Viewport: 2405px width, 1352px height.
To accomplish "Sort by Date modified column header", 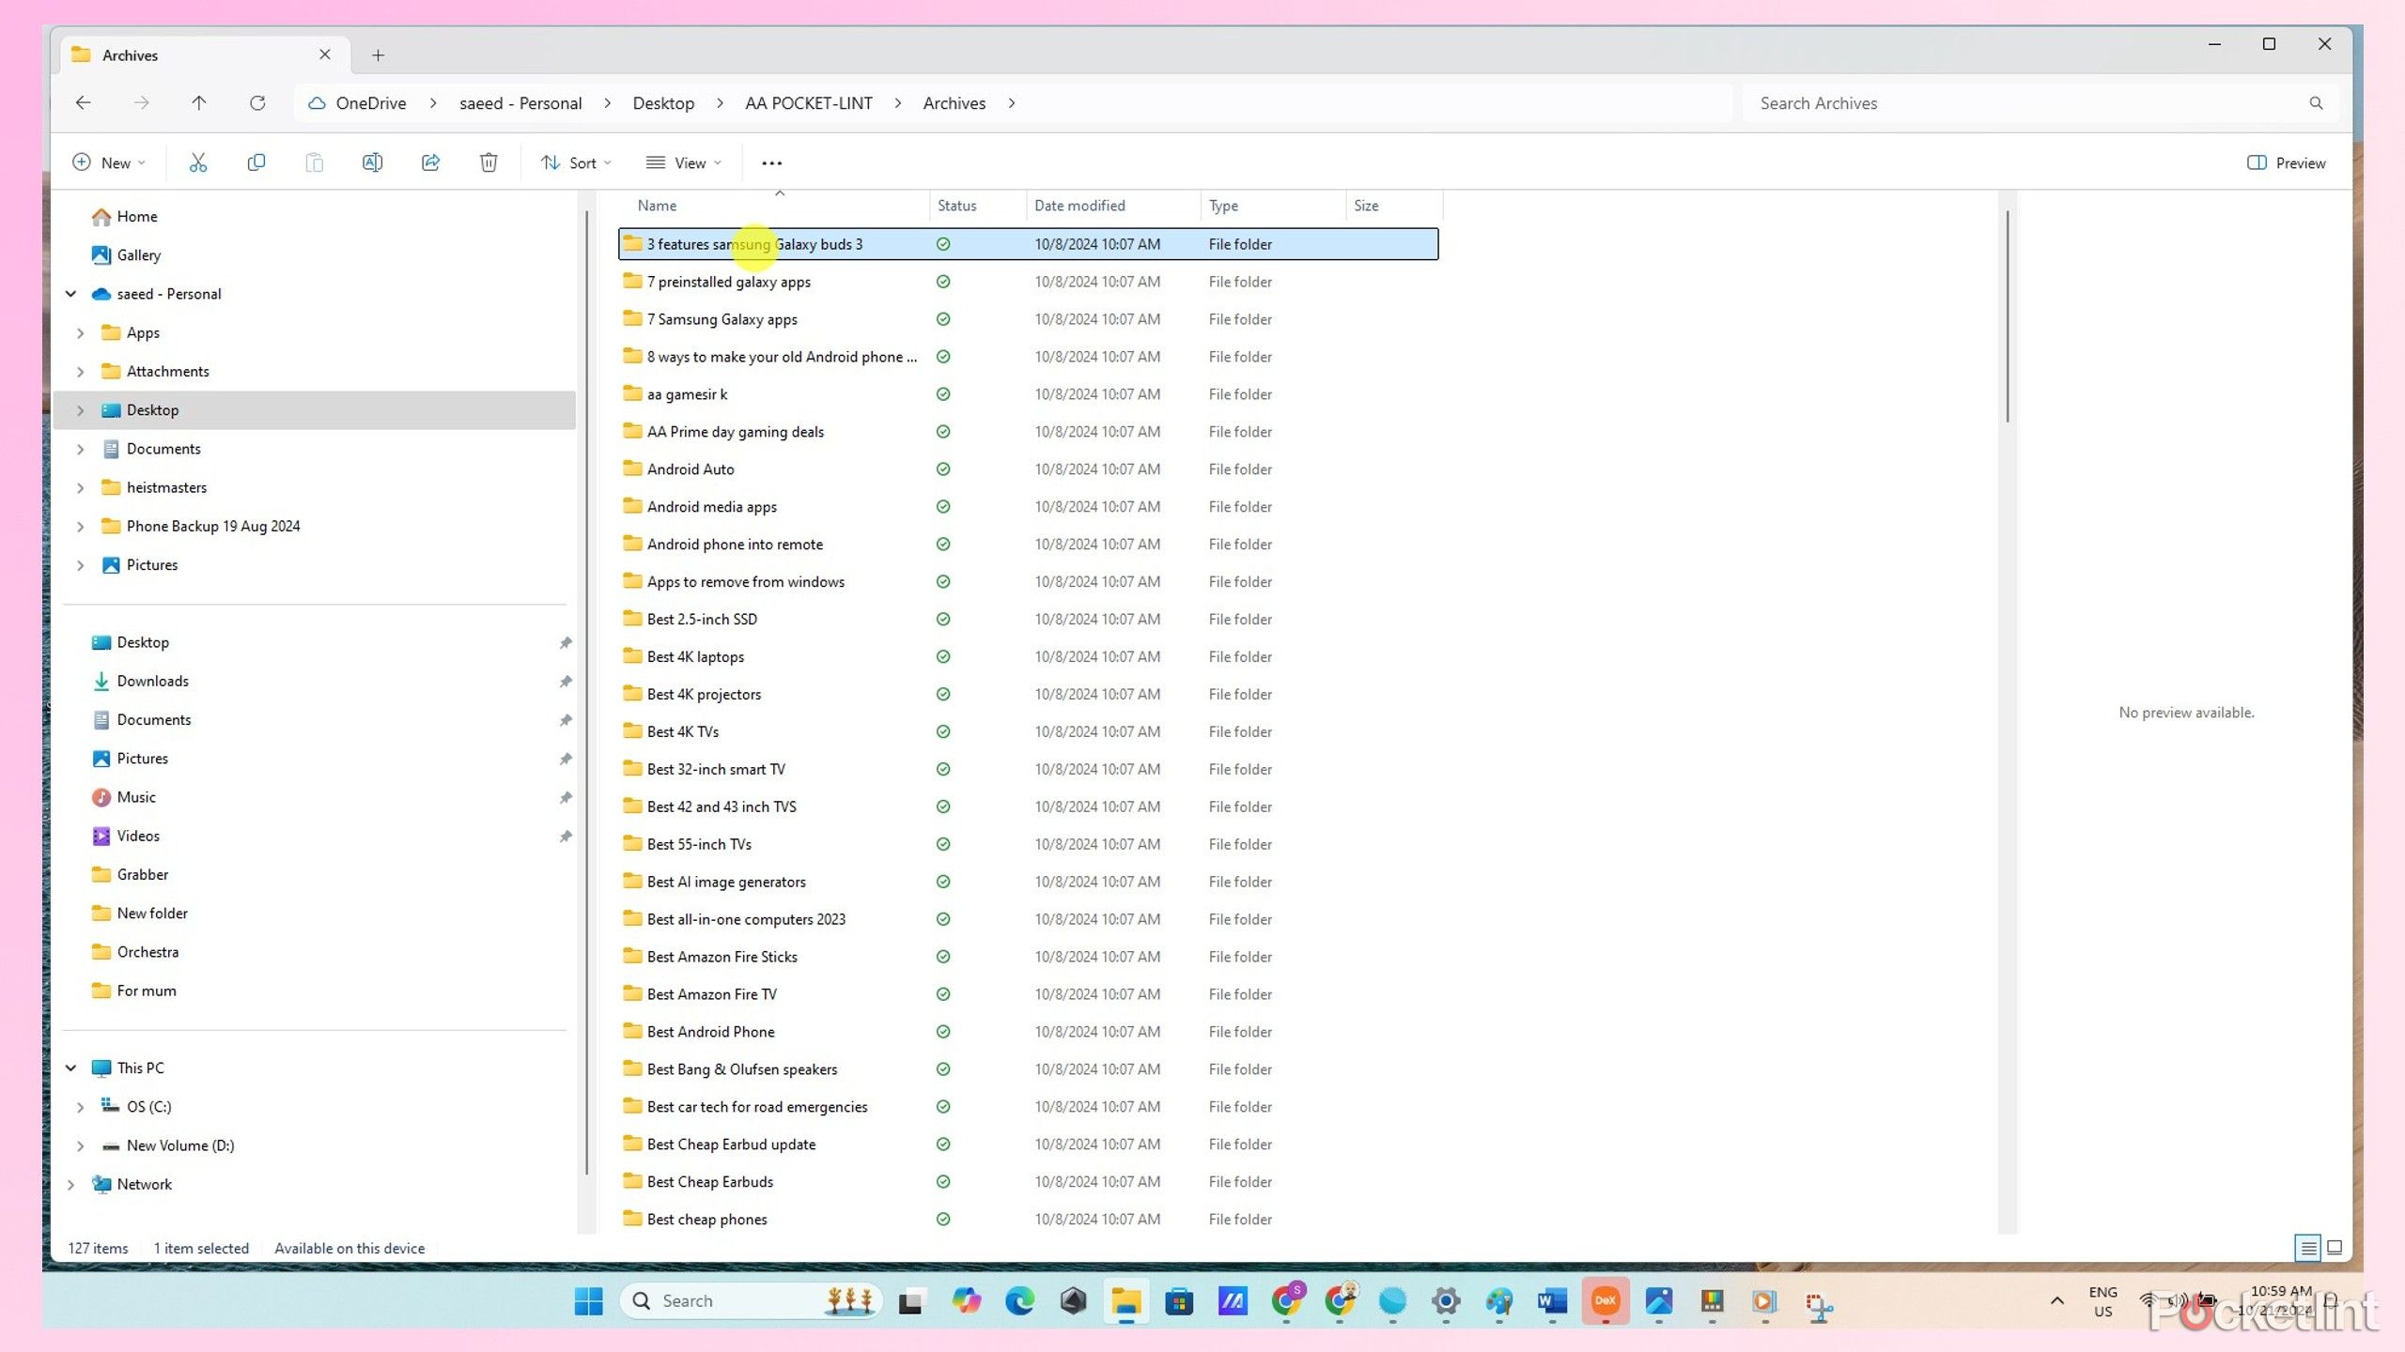I will point(1113,205).
